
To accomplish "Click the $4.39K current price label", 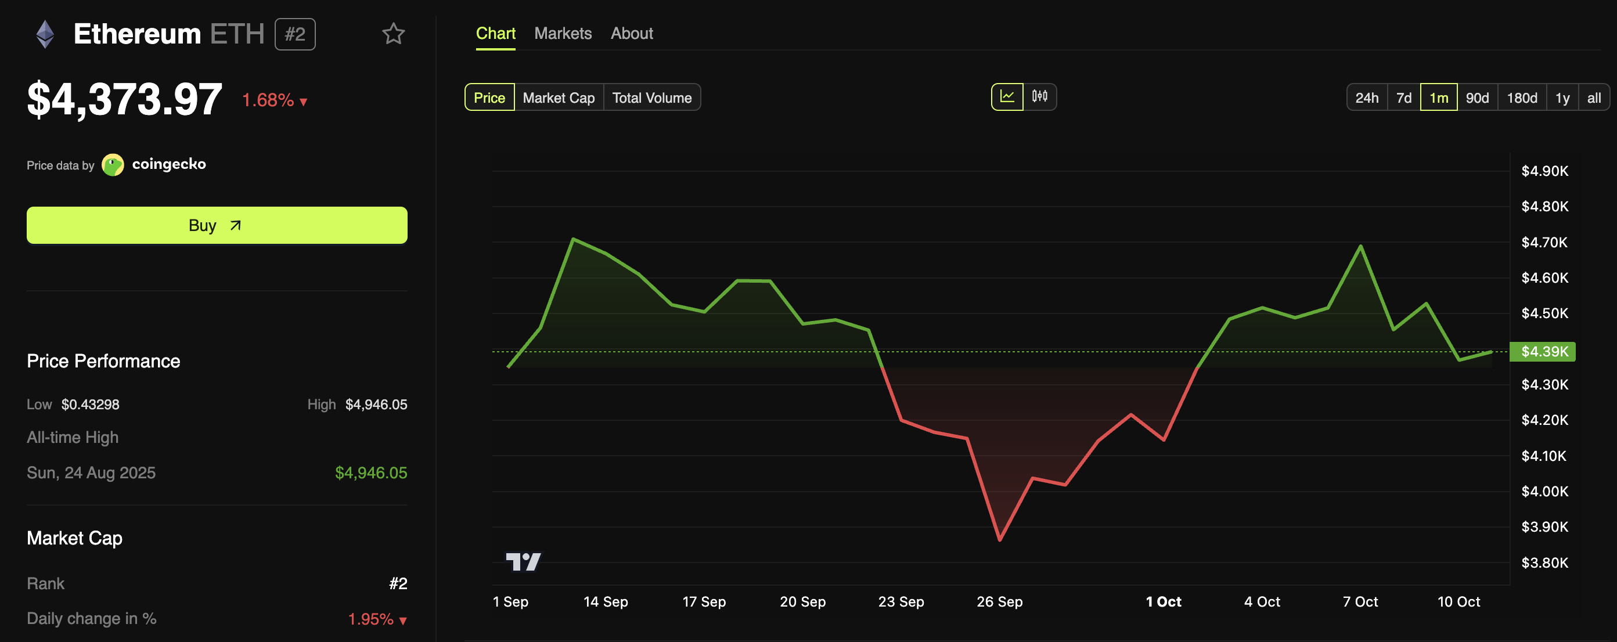I will point(1544,351).
